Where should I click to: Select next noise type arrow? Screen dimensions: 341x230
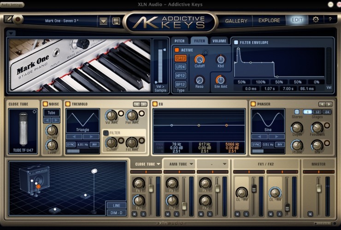point(56,120)
